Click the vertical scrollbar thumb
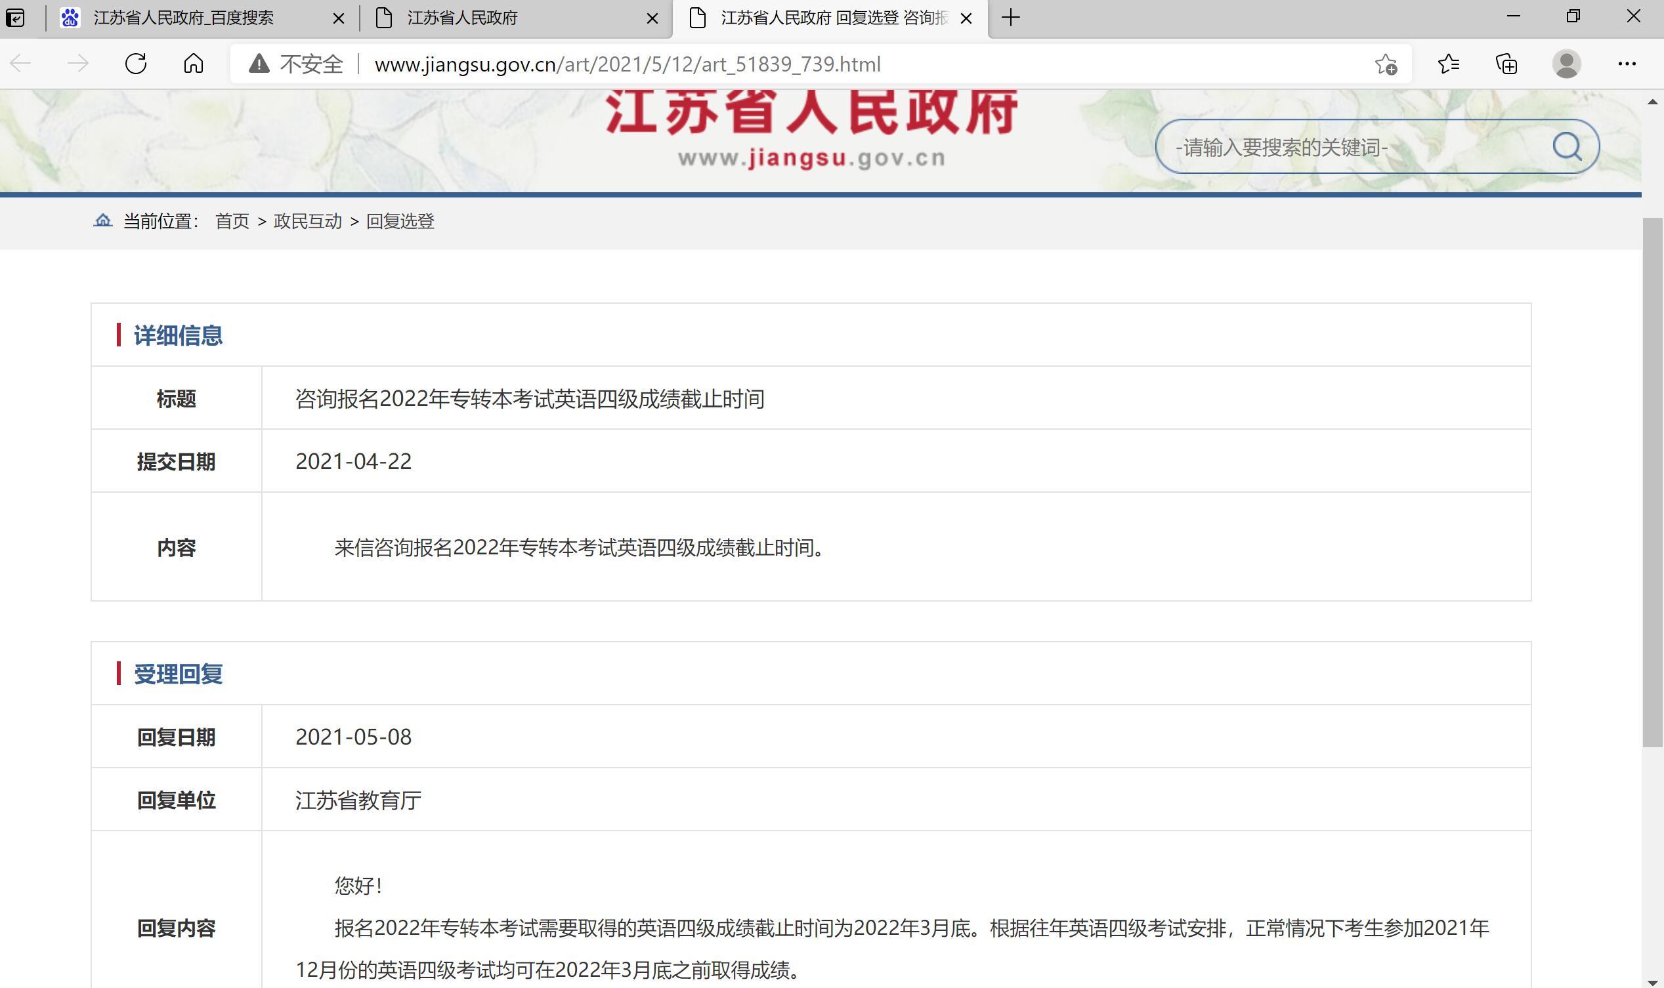The width and height of the screenshot is (1664, 988). (x=1652, y=482)
